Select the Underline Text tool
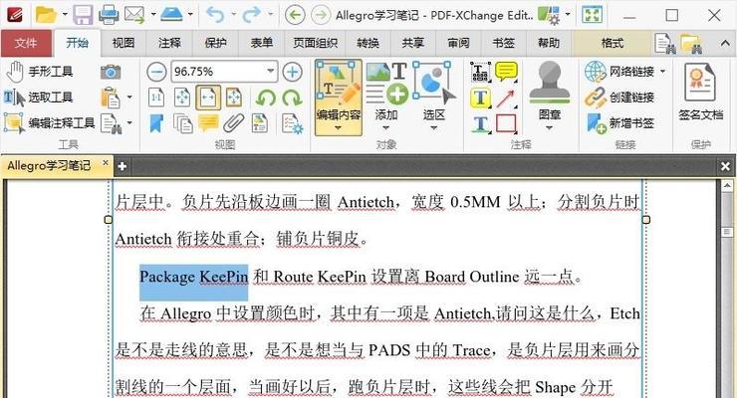Viewport: 737px width, 398px height. coord(480,123)
